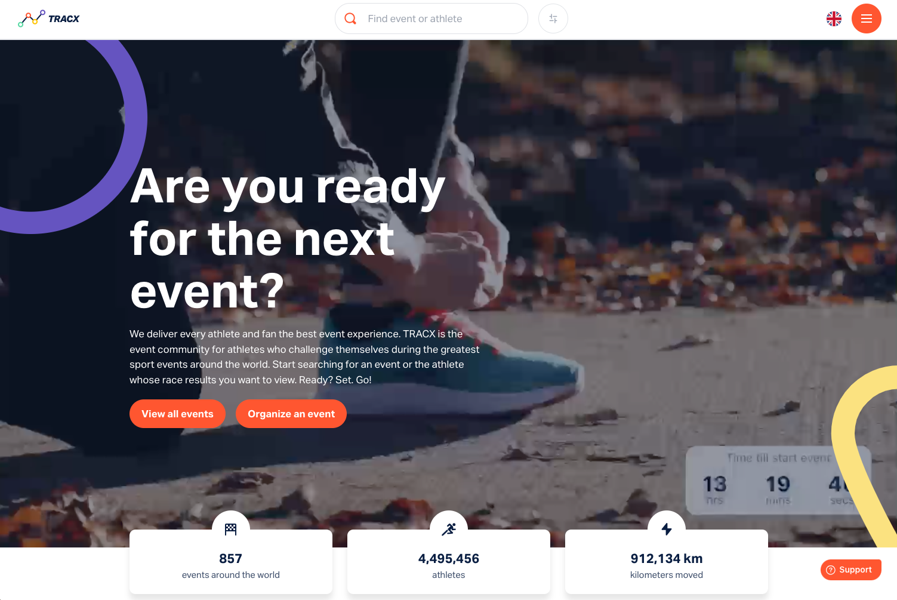Click the Support question mark icon
This screenshot has width=897, height=600.
coord(831,570)
